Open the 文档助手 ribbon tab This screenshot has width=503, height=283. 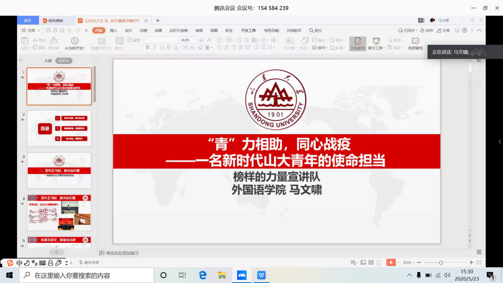[294, 31]
